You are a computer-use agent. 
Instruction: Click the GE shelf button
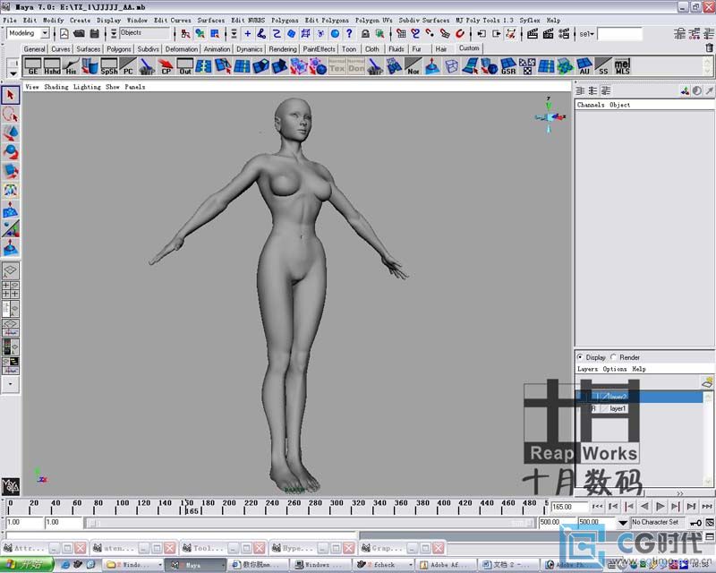click(33, 66)
